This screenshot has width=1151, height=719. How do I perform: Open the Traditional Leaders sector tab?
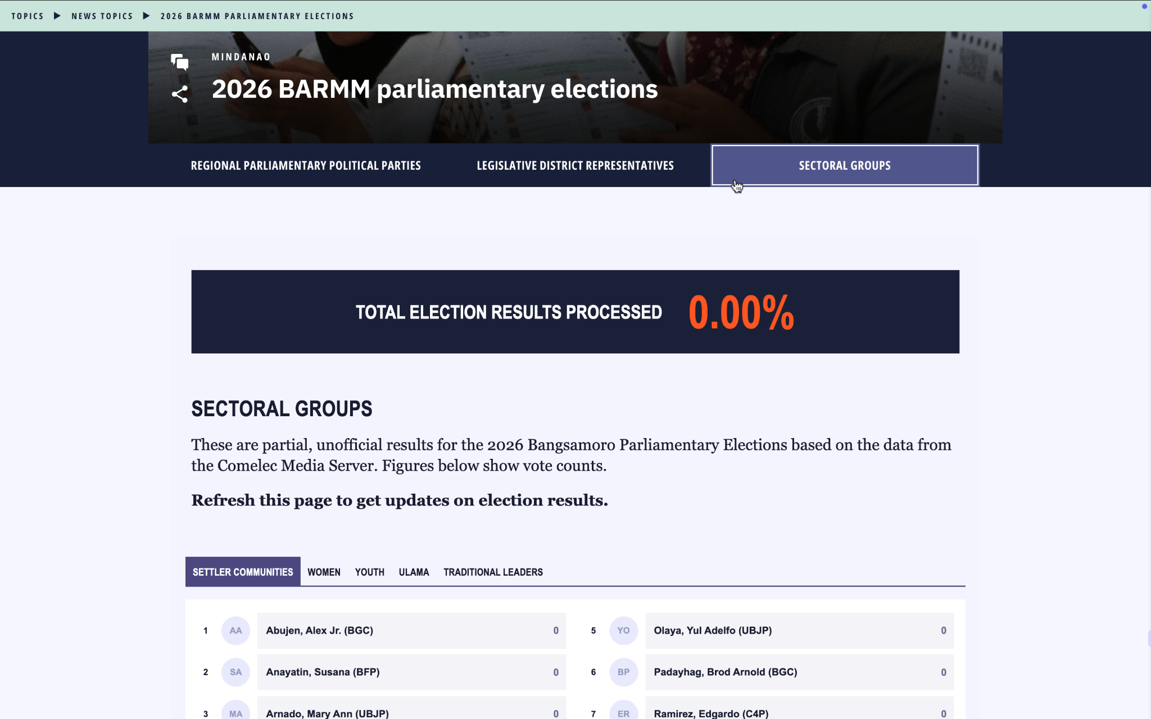[x=493, y=572]
